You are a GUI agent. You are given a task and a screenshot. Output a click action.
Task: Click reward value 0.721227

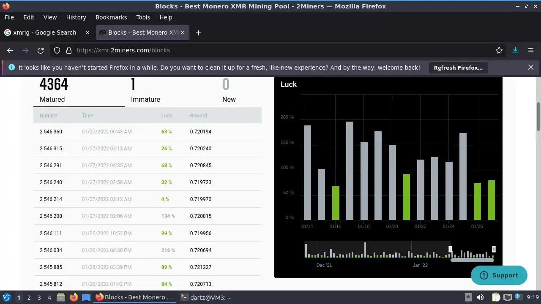pos(201,267)
